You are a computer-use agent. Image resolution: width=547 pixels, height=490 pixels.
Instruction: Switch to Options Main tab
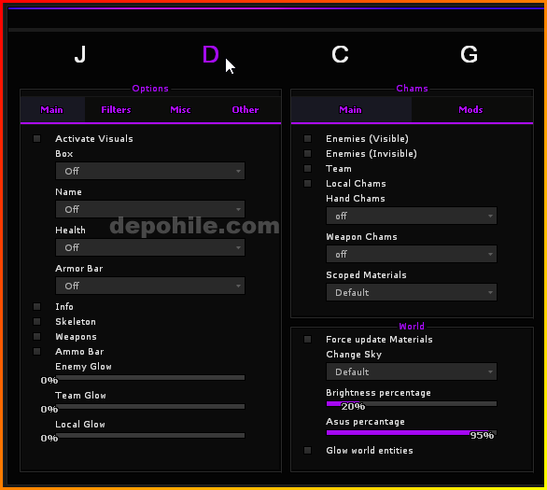(52, 110)
